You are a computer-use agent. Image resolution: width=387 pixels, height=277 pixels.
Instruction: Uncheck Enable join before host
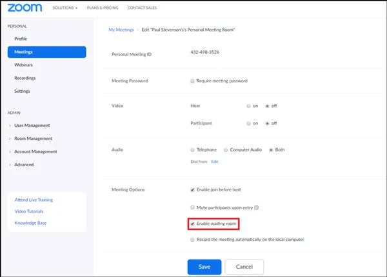click(x=192, y=190)
